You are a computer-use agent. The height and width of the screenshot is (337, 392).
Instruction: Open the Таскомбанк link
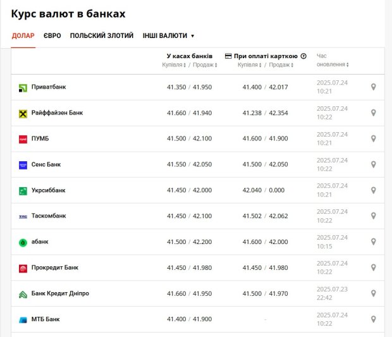pos(49,216)
